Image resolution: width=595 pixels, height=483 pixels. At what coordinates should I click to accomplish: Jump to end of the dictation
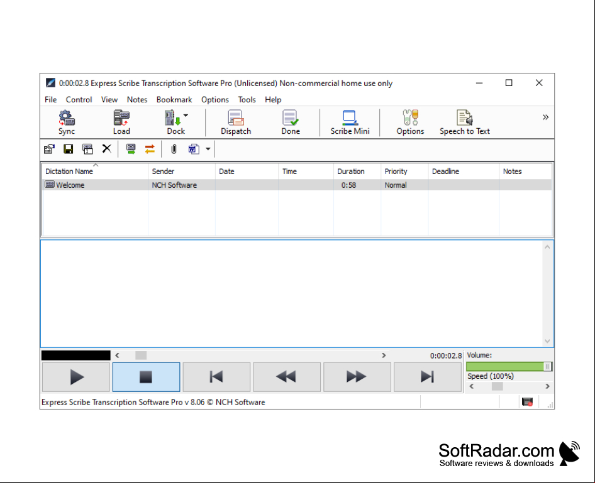pos(427,377)
